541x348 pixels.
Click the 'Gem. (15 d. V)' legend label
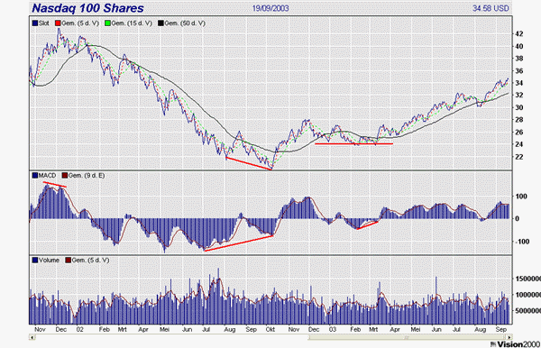click(132, 23)
